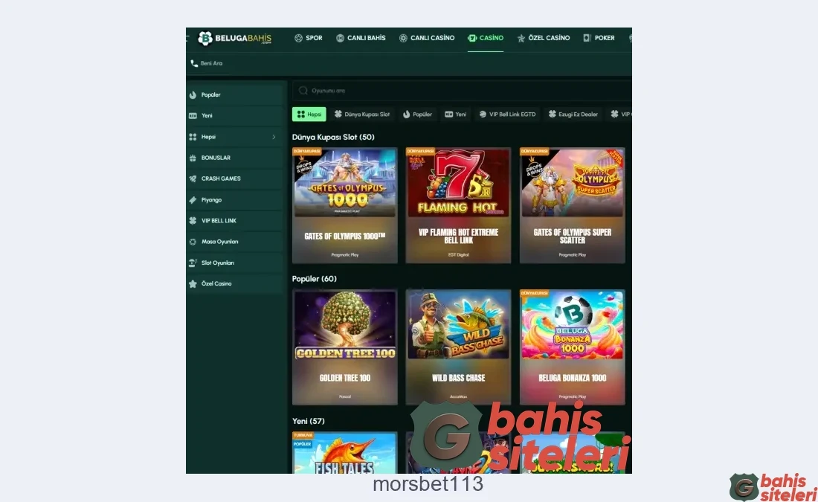
Task: Open CRASH GAMES from the sidebar
Action: 220,178
